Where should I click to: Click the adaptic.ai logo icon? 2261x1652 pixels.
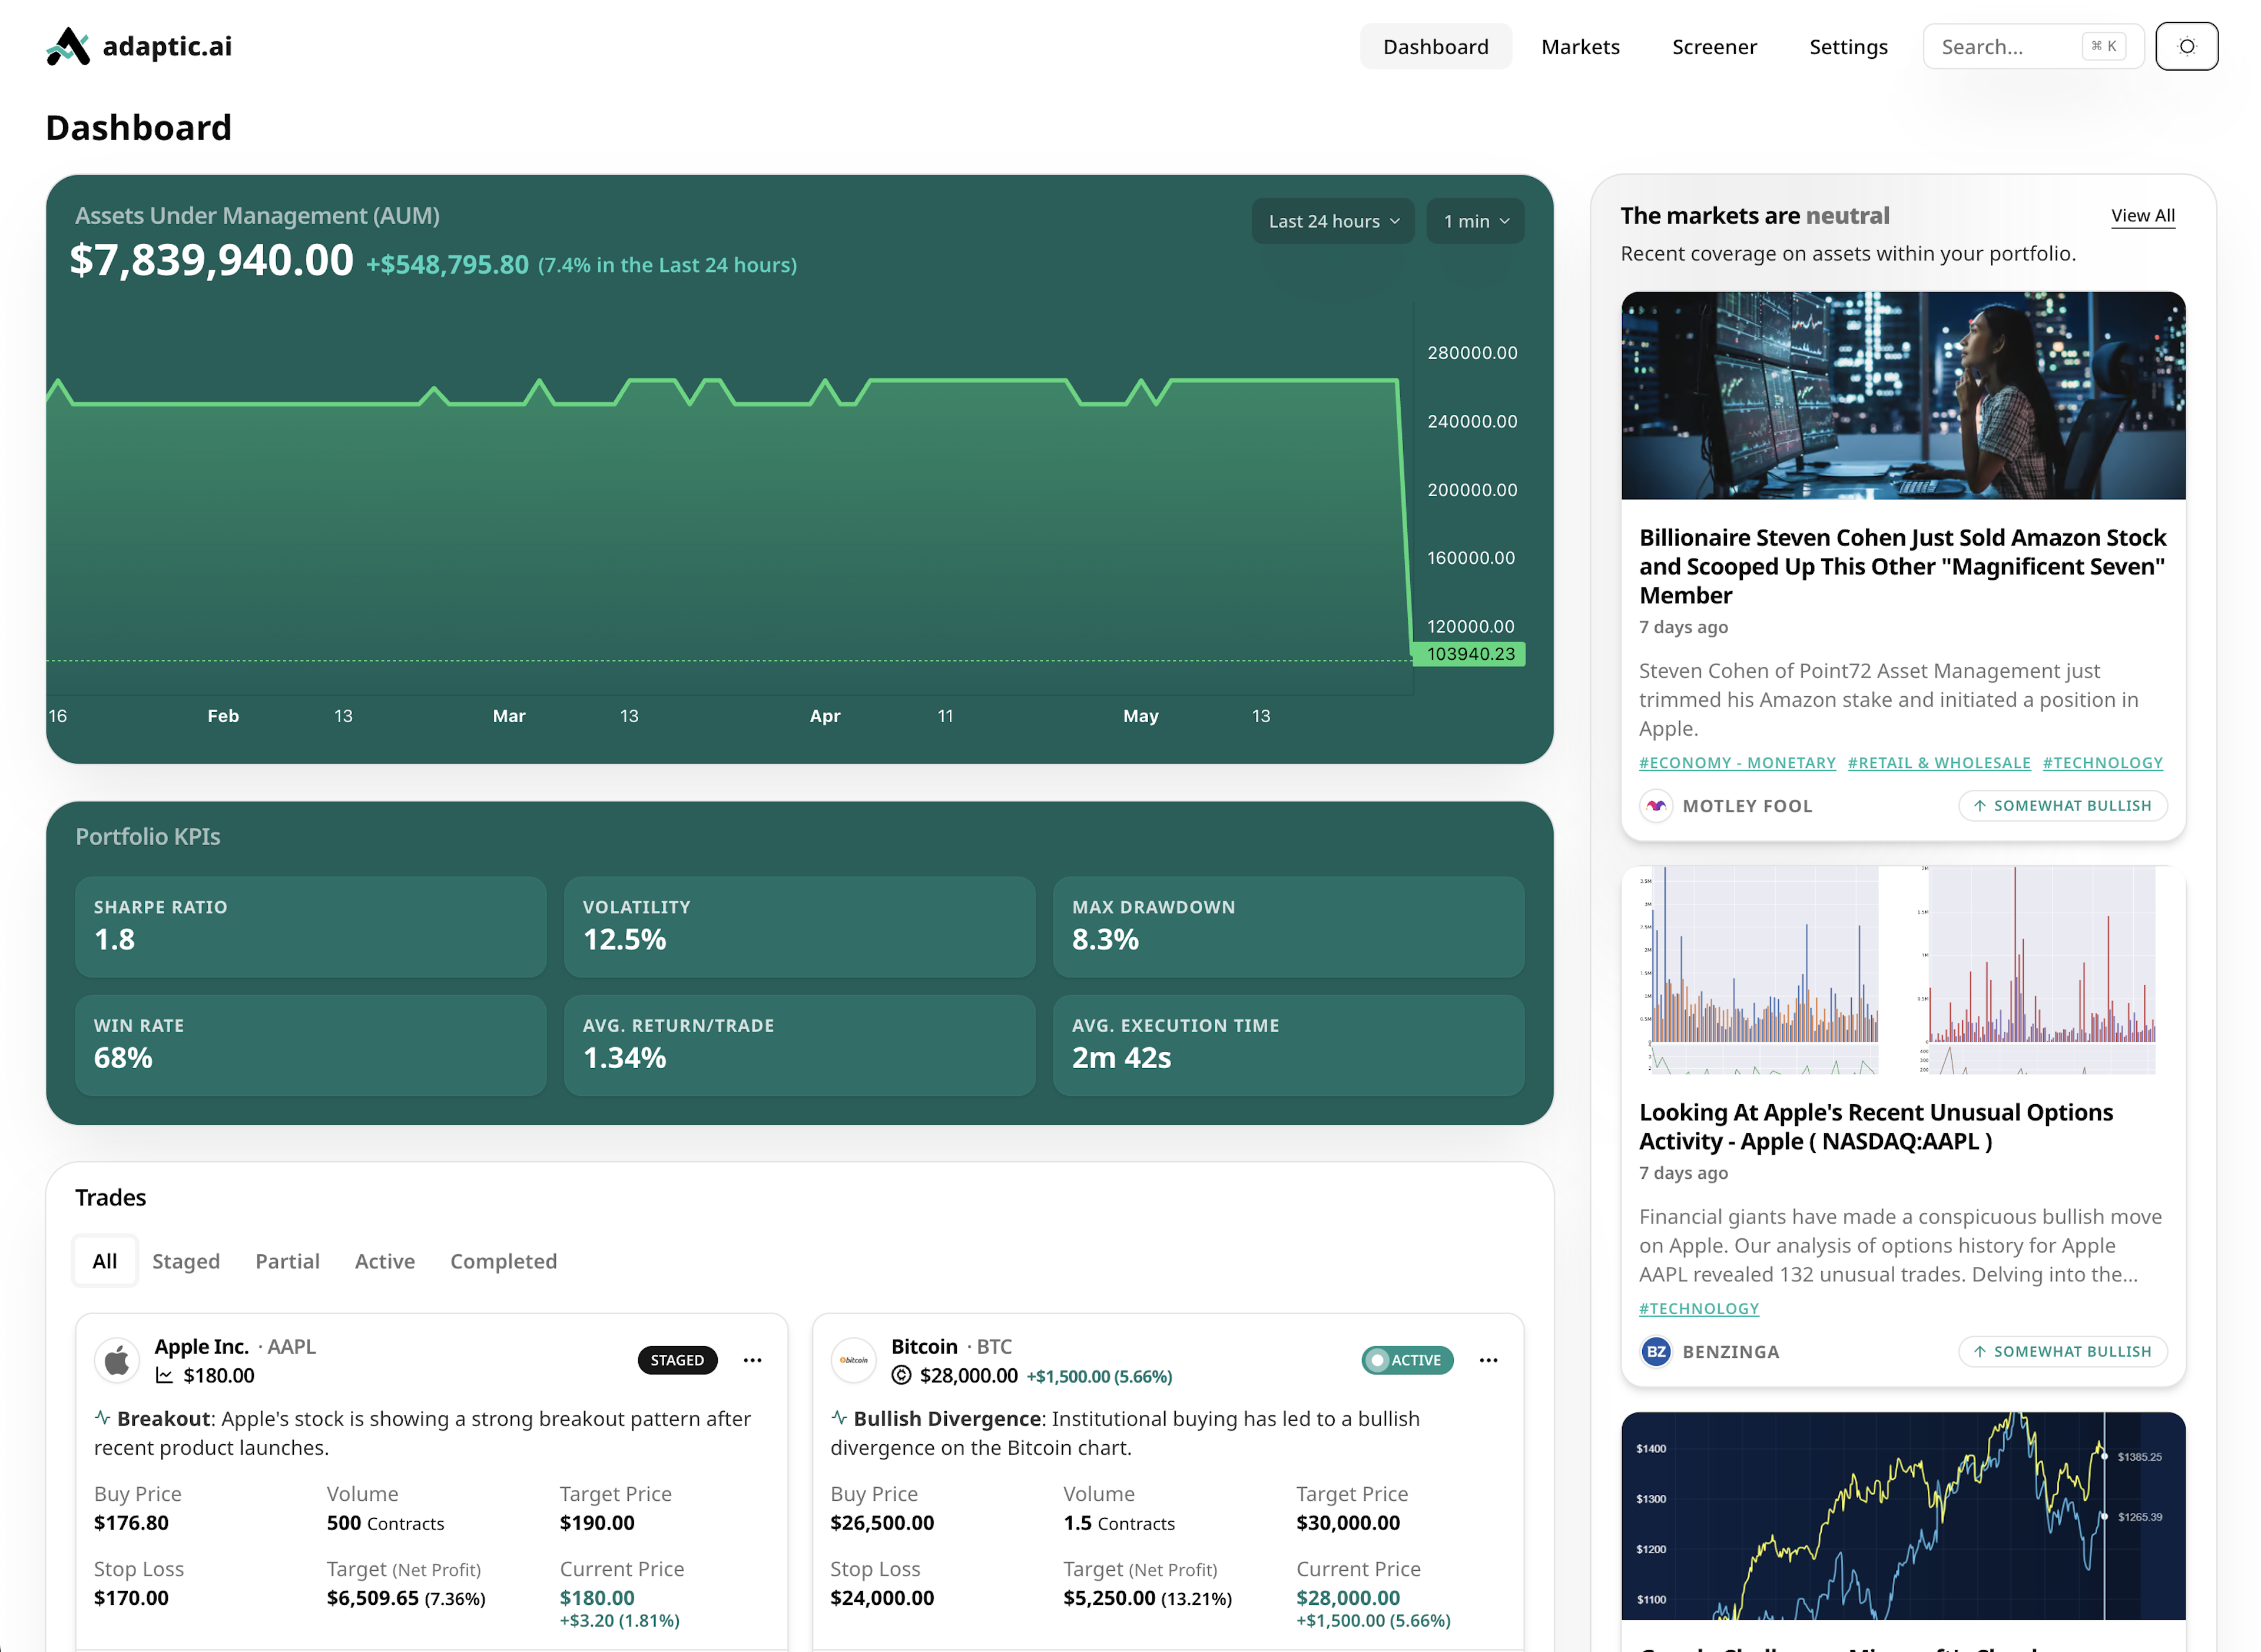[68, 46]
